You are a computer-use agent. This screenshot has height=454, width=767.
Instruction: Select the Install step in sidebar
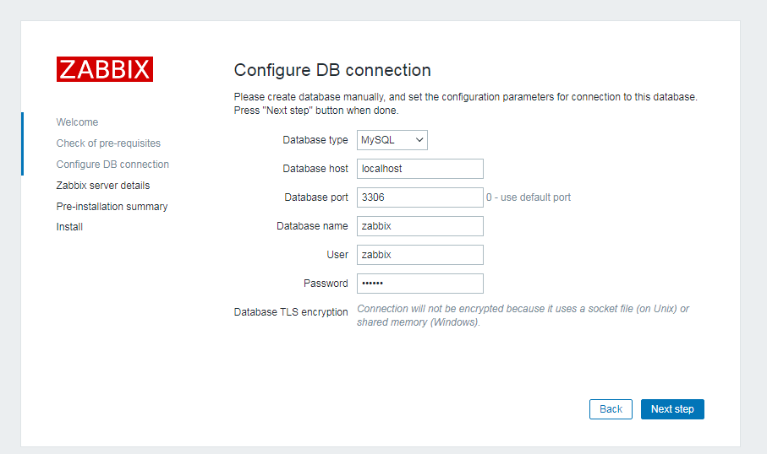click(69, 227)
